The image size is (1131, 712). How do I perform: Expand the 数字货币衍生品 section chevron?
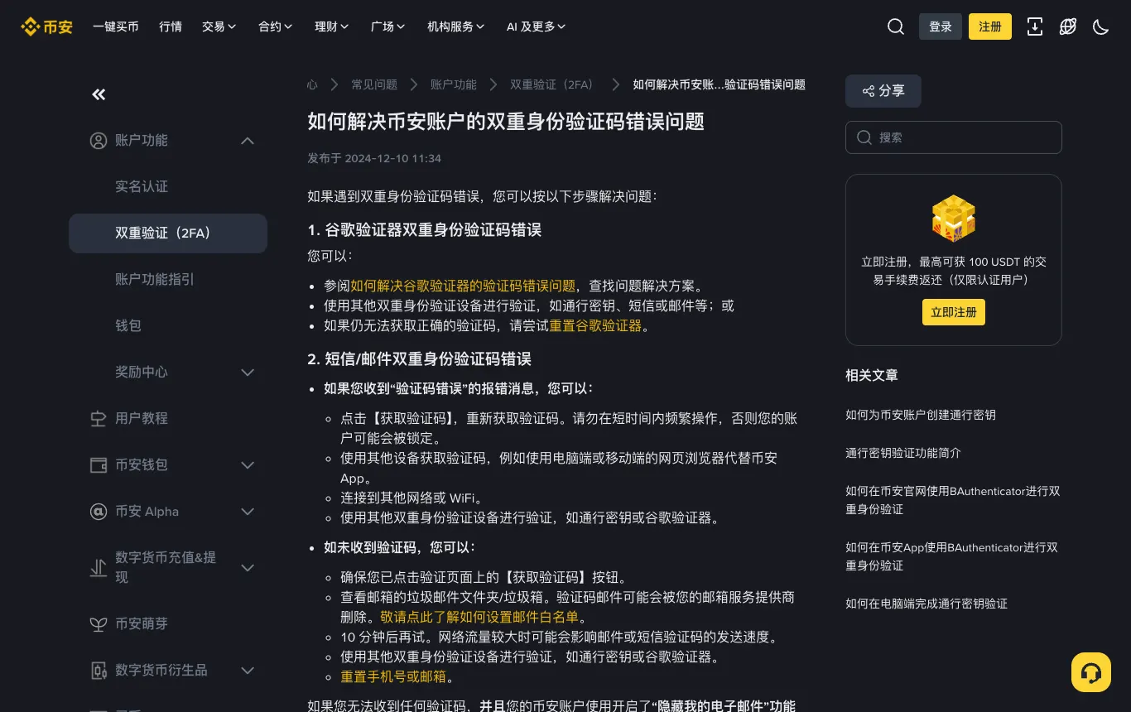point(248,671)
